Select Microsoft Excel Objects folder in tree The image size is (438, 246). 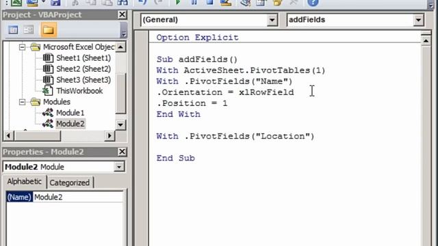79,47
